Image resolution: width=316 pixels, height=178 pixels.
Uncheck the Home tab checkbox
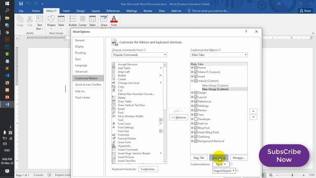click(196, 68)
